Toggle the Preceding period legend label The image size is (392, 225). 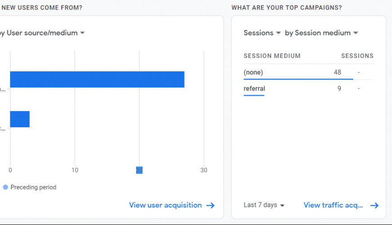click(x=33, y=187)
